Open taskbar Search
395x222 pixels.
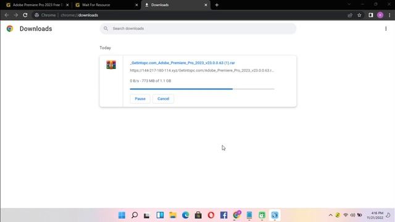tap(135, 215)
